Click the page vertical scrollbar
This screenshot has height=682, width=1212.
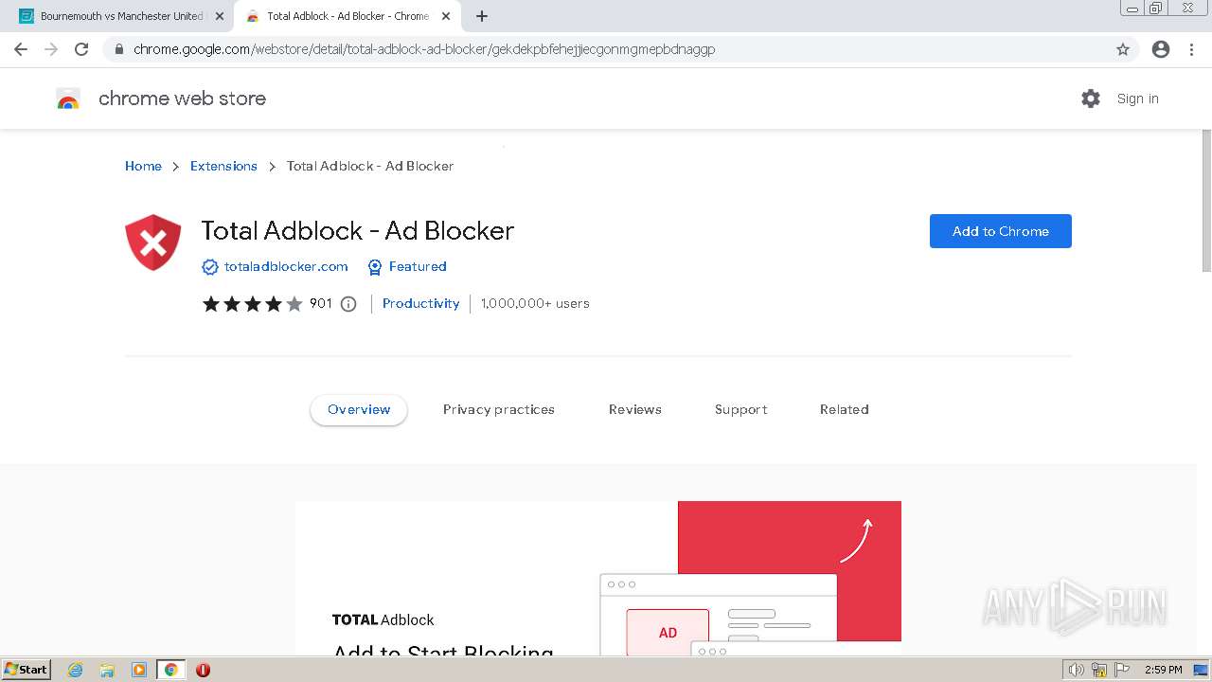tap(1205, 199)
